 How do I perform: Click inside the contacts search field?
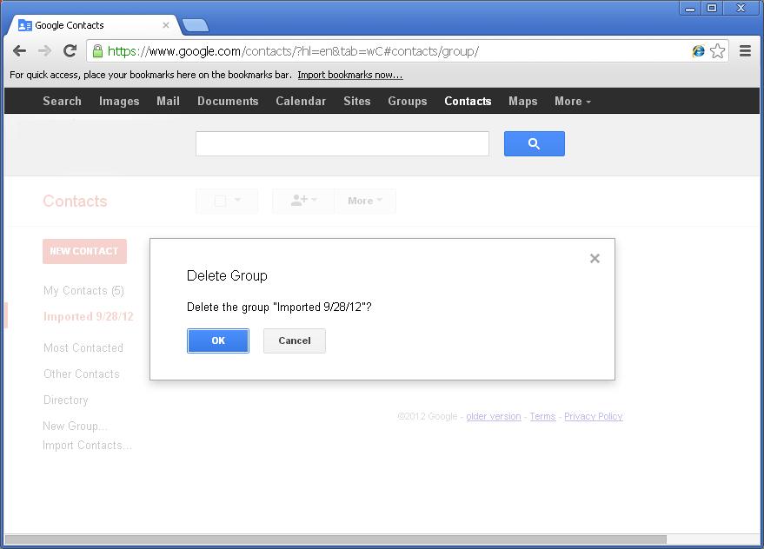(x=342, y=142)
